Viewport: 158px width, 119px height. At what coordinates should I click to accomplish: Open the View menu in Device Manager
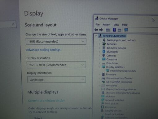(116, 25)
